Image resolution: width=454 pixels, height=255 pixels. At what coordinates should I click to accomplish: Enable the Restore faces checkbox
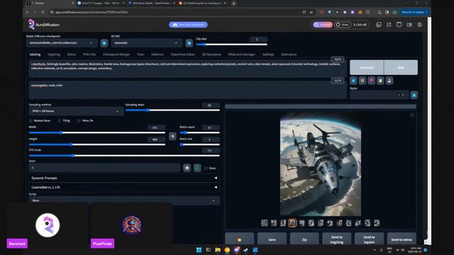(x=31, y=120)
